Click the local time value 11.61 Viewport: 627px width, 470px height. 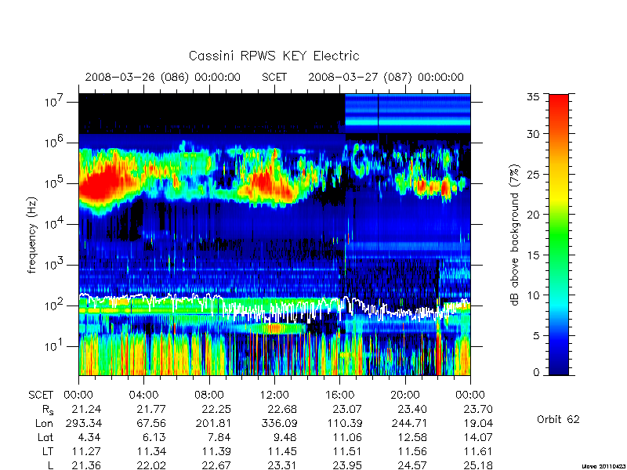coord(478,451)
